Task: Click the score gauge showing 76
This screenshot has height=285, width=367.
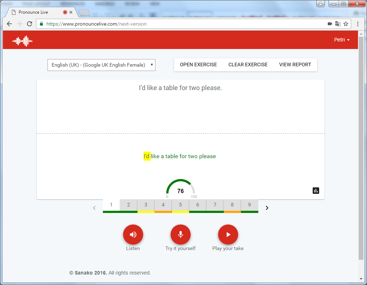Action: (181, 189)
